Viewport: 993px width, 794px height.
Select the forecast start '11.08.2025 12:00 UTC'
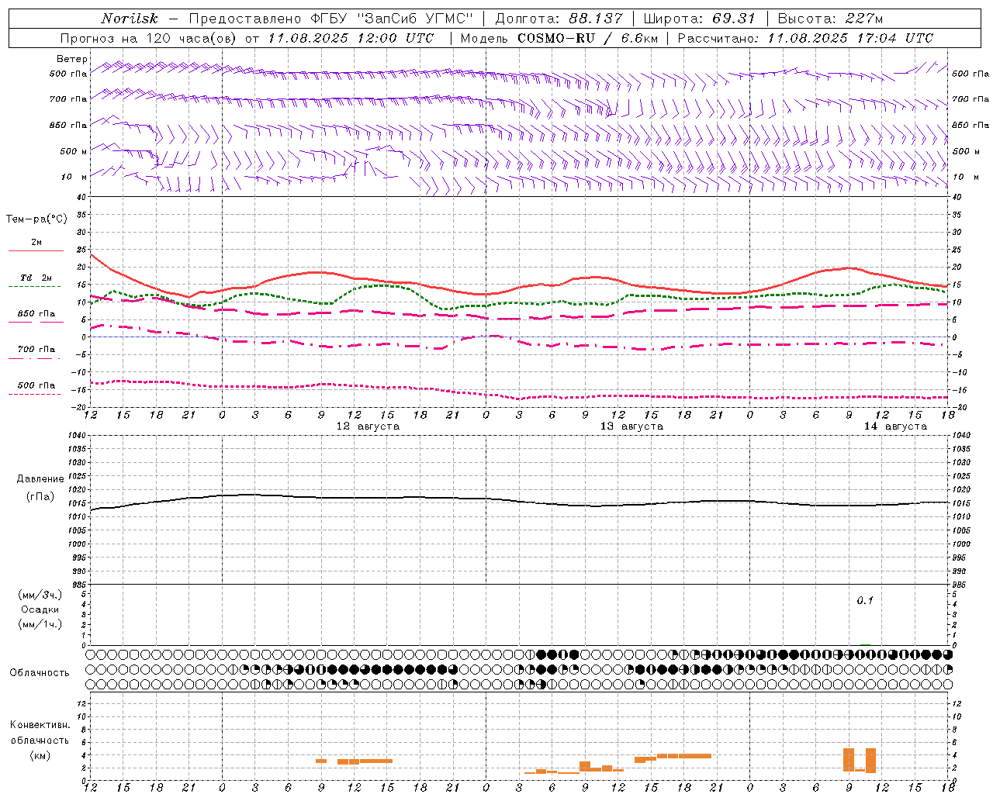click(x=351, y=38)
